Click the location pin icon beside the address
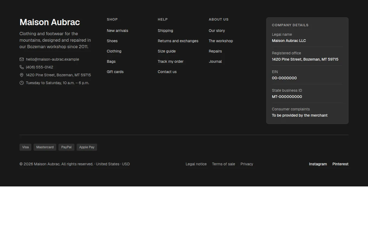This screenshot has height=230, width=368. pyautogui.click(x=22, y=75)
